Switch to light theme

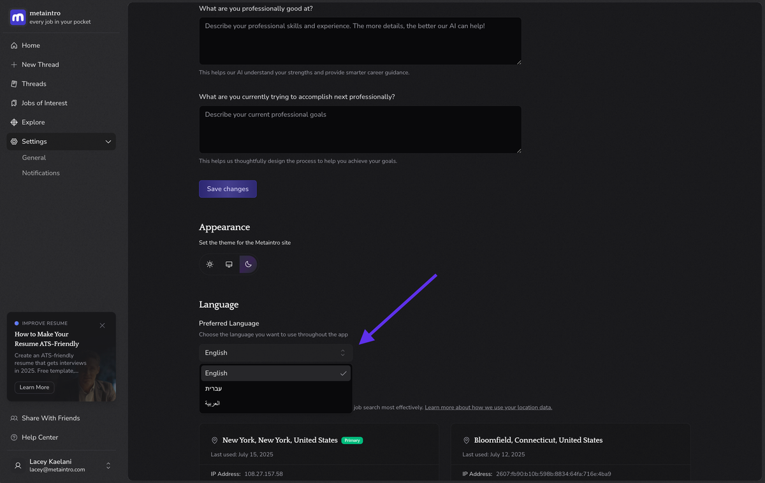[x=210, y=264]
